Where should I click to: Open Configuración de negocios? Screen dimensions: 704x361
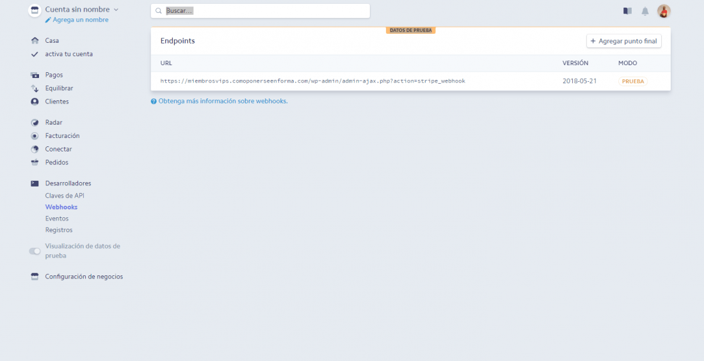pos(84,277)
